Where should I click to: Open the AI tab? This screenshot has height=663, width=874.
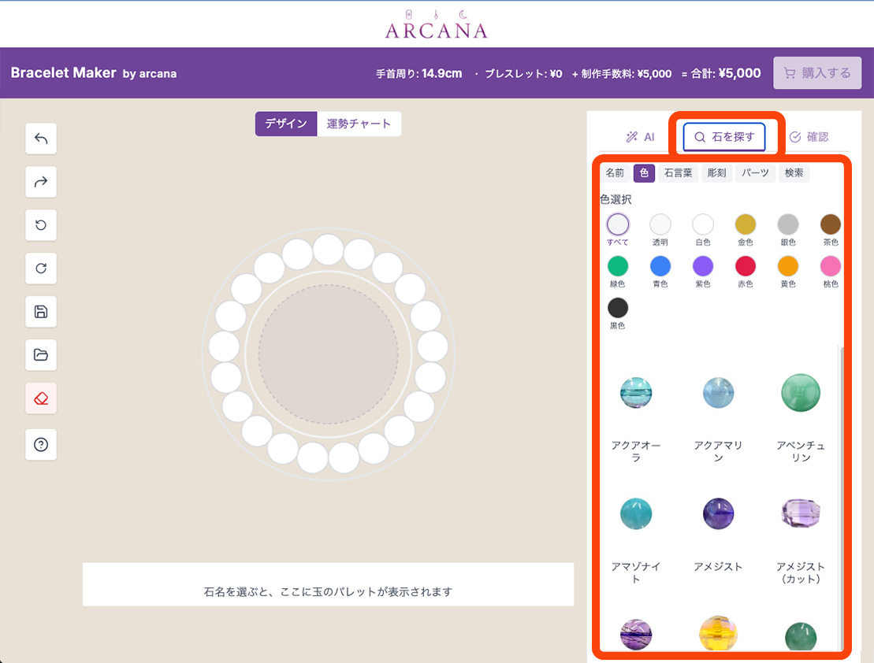[x=640, y=137]
